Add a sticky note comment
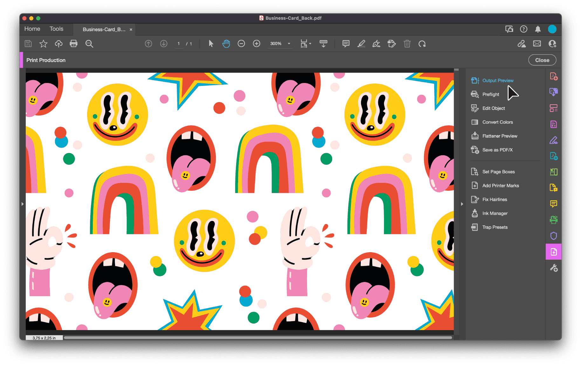This screenshot has width=582, height=366. 346,44
